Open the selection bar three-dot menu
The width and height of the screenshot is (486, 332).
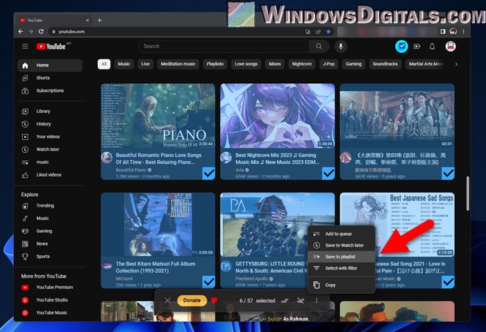click(316, 300)
